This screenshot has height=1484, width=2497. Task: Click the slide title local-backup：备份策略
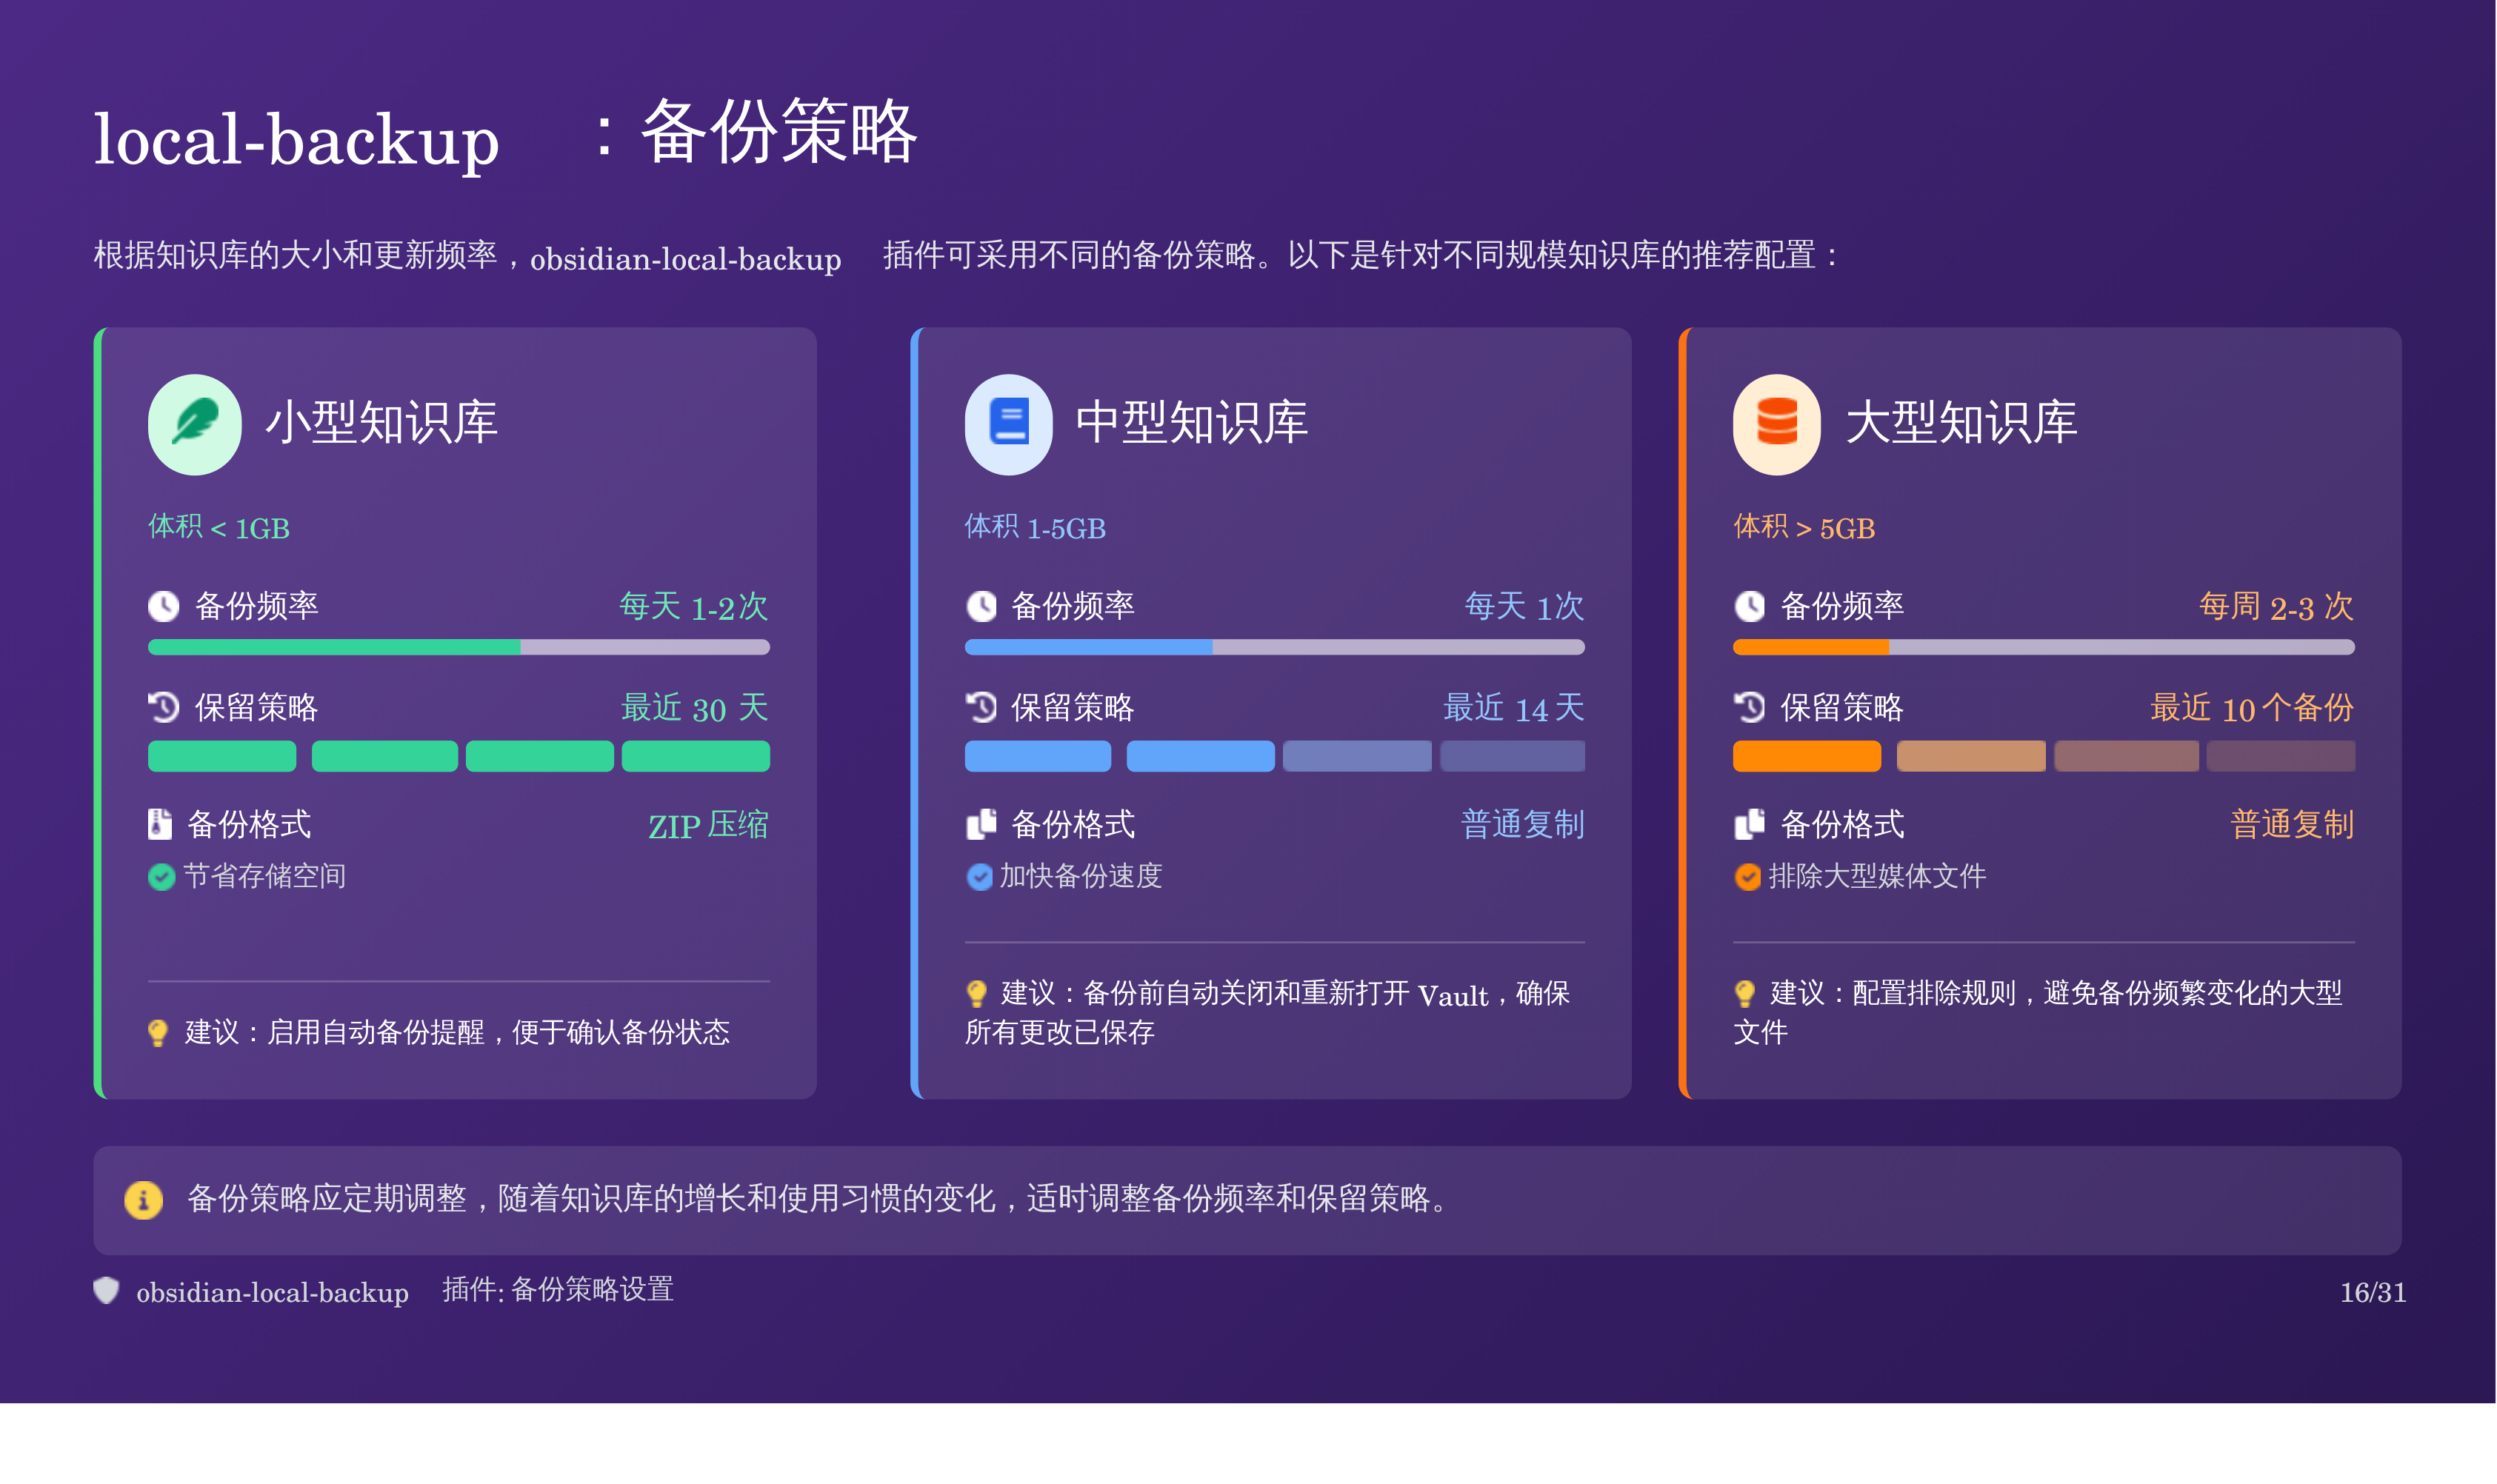click(505, 135)
